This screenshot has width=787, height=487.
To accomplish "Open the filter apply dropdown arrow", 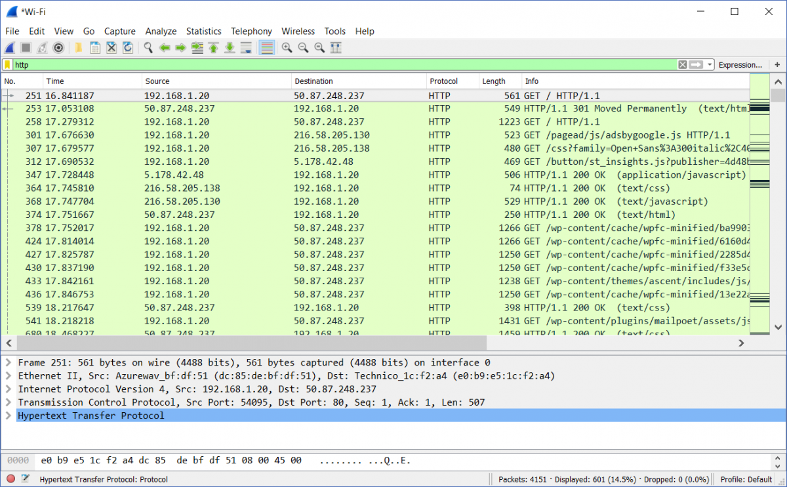I will [x=711, y=64].
